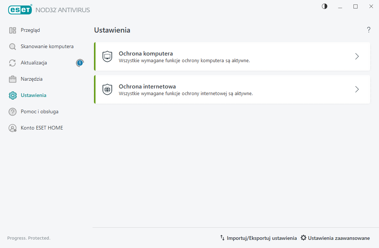The image size is (379, 248).
Task: Click the help question mark at top right
Action: pos(369,30)
